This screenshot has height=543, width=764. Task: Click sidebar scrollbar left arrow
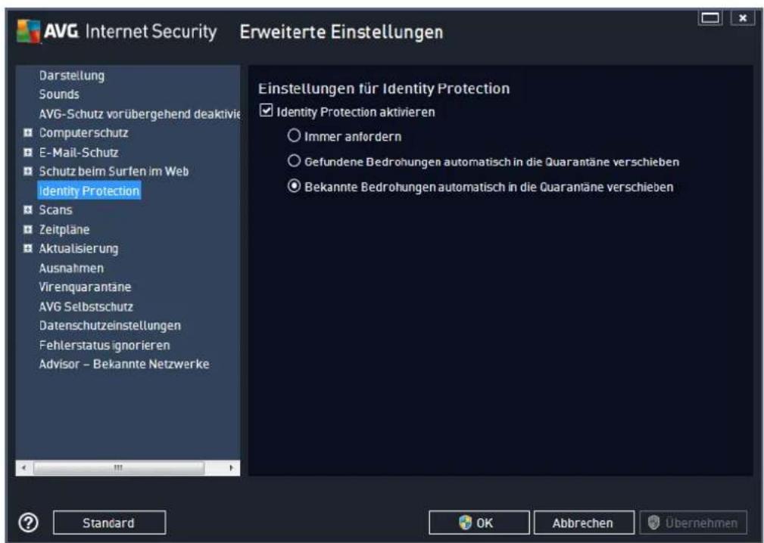click(24, 467)
